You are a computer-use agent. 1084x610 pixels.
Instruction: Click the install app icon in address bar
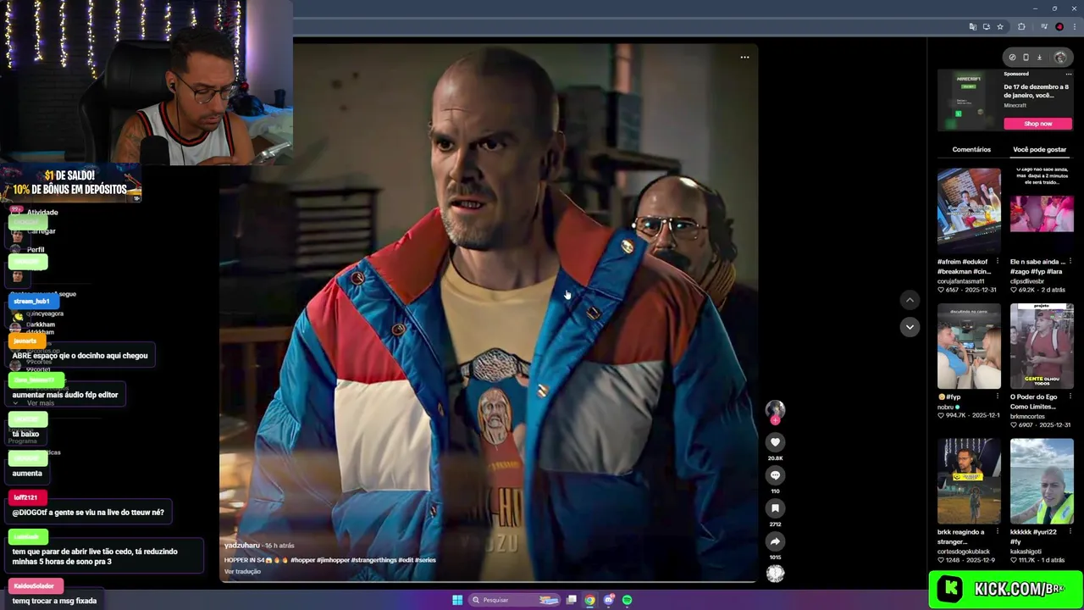pyautogui.click(x=987, y=27)
